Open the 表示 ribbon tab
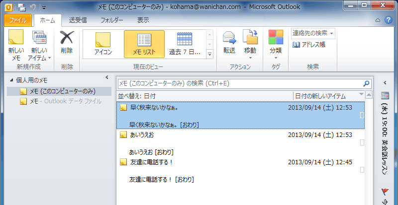The height and width of the screenshot is (205, 398). point(143,20)
